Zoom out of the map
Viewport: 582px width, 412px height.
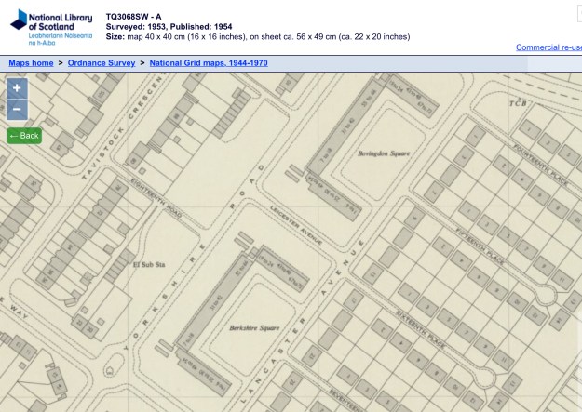coord(17,110)
